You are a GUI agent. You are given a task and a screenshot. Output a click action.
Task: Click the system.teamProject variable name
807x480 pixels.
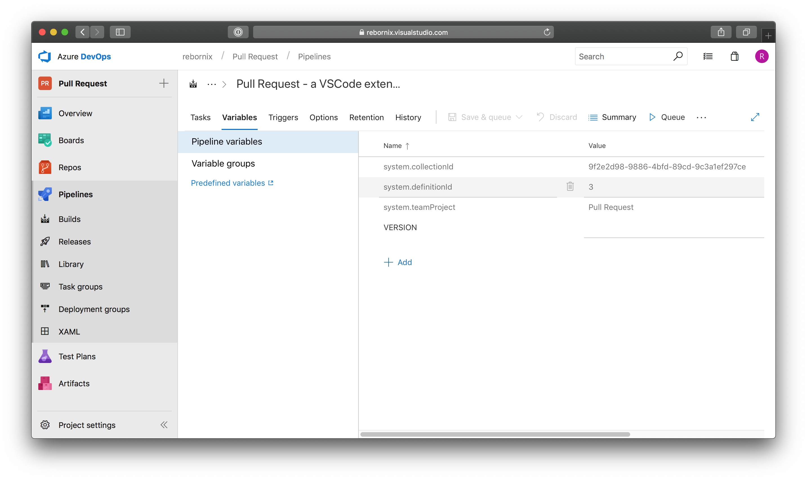[x=419, y=207]
